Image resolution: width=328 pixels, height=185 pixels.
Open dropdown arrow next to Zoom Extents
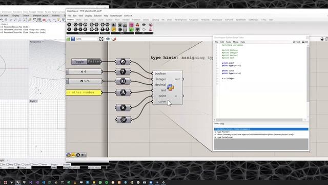pyautogui.click(x=105, y=39)
